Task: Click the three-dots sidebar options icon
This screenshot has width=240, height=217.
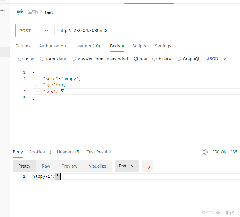Action: tap(3, 11)
